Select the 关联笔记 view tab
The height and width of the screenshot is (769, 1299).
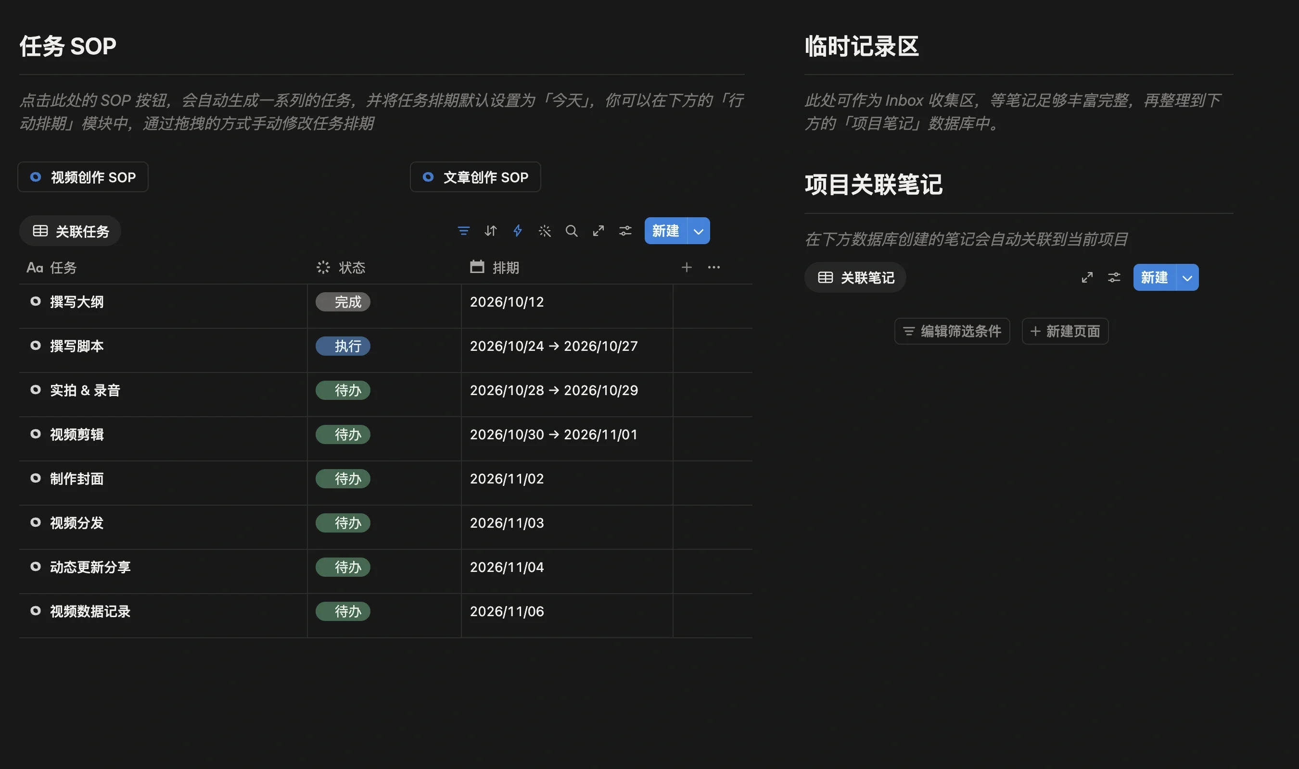855,278
